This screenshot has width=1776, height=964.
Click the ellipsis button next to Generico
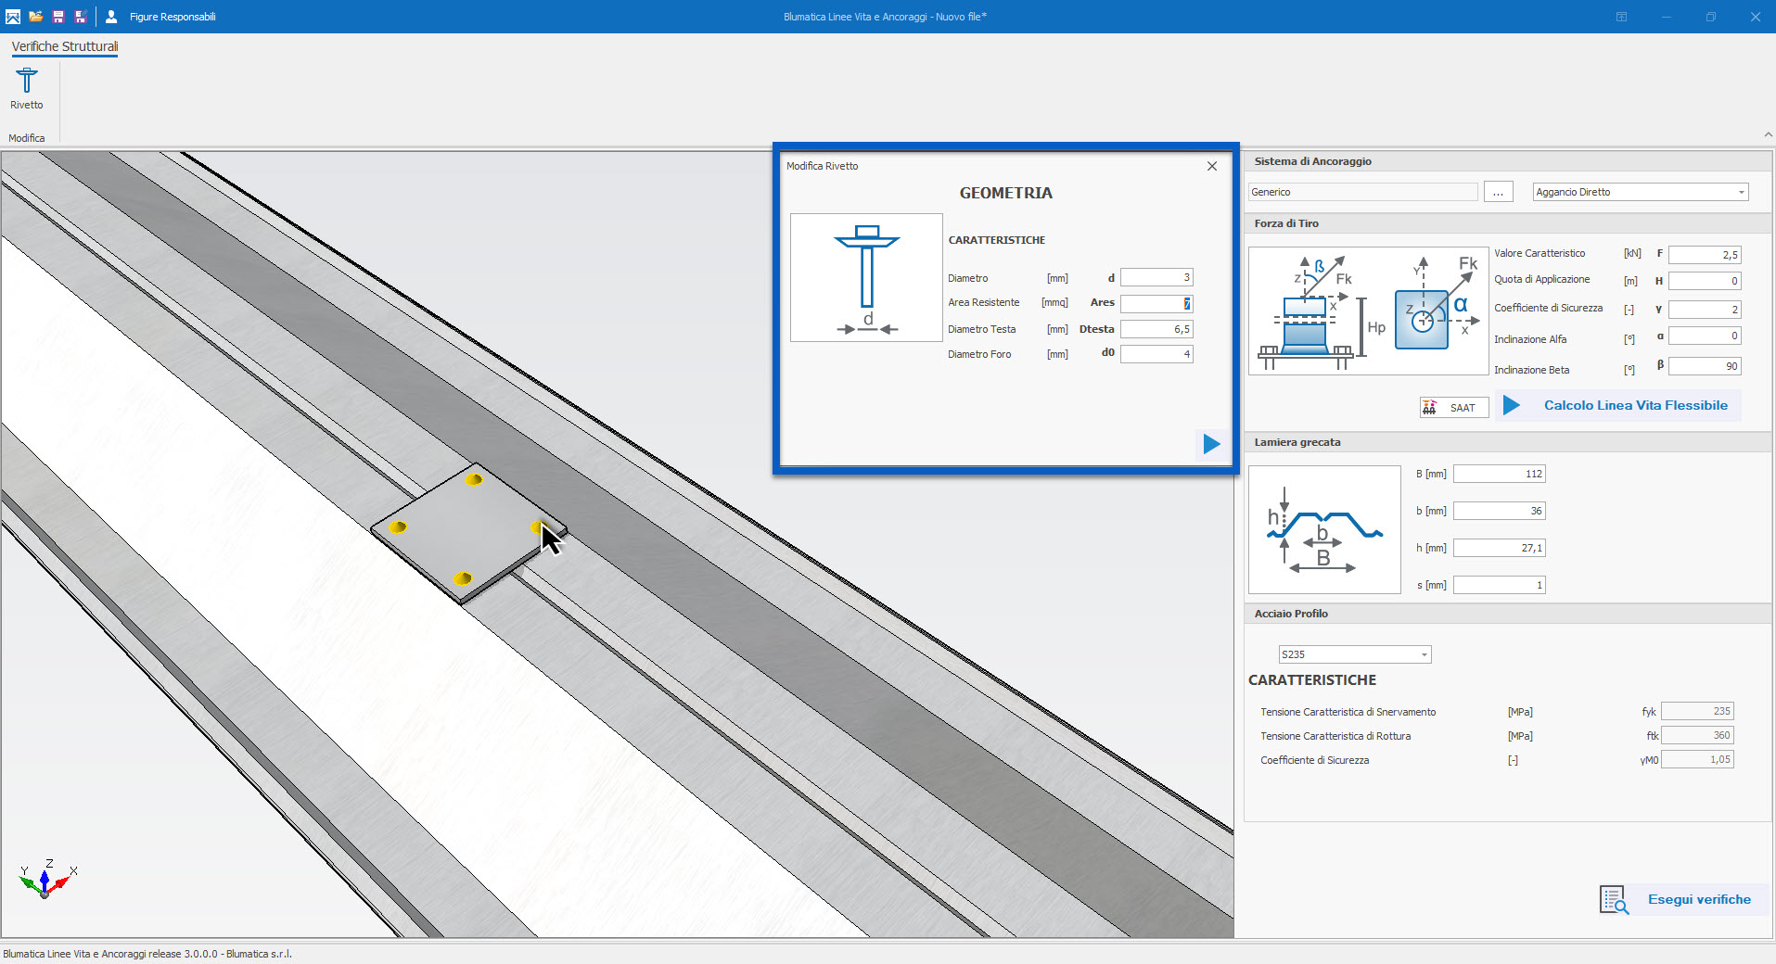tap(1498, 192)
